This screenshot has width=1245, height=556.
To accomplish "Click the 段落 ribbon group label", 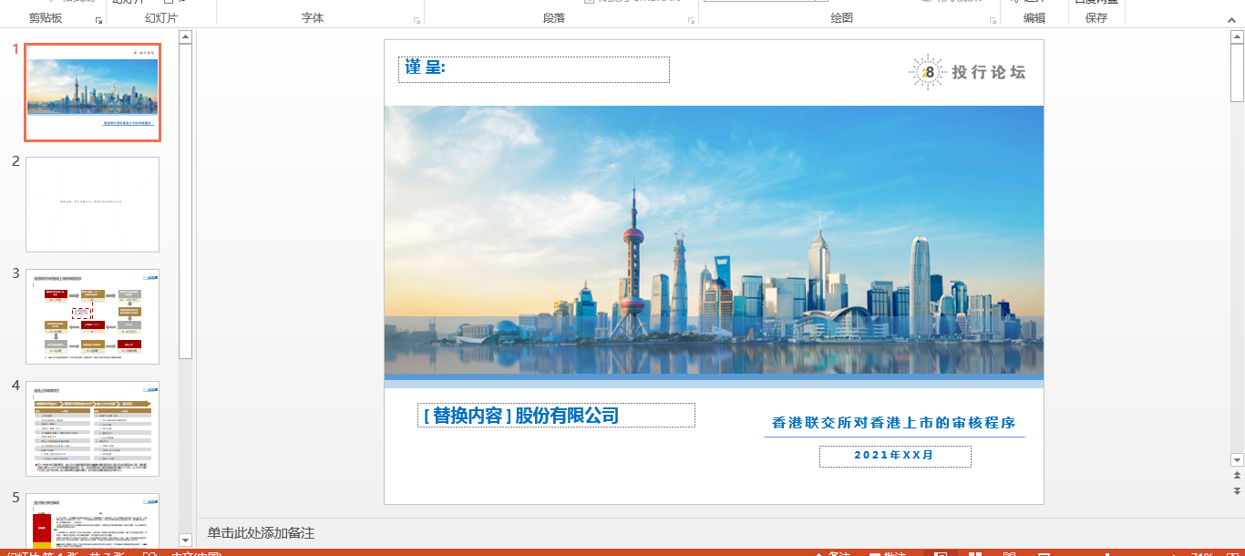I will point(554,18).
